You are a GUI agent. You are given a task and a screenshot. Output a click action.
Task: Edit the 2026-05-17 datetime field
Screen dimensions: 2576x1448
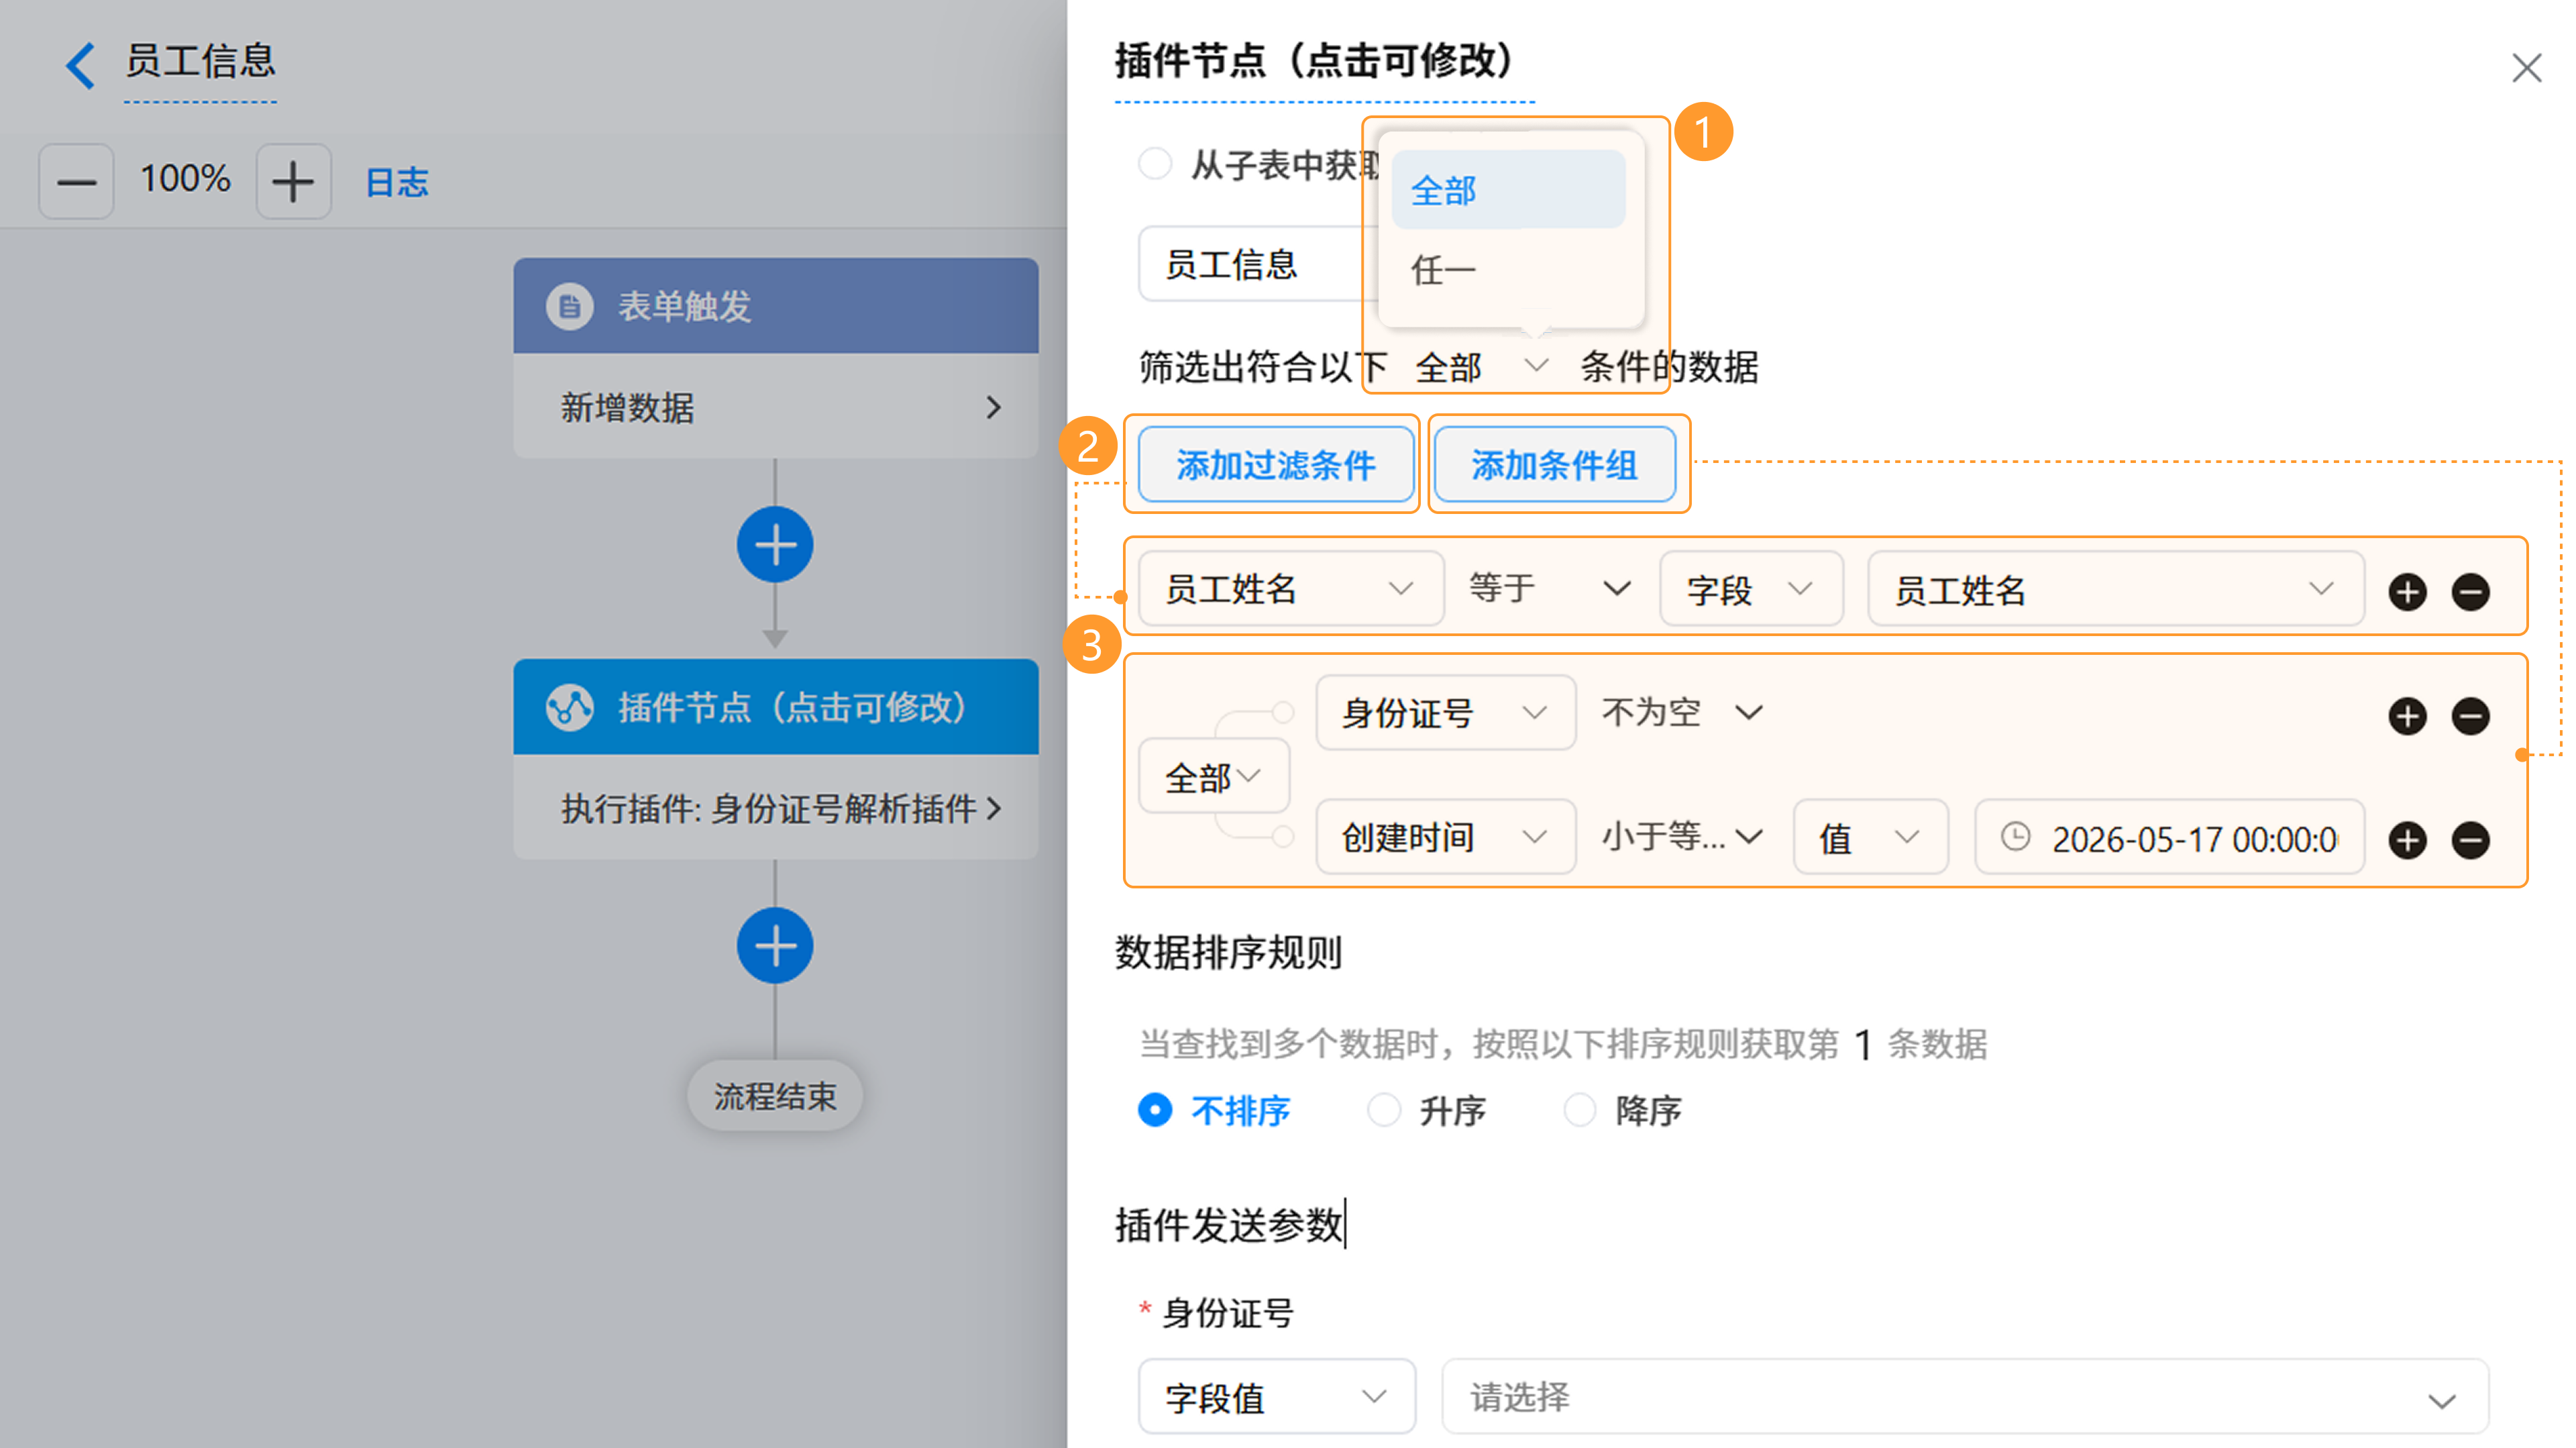coord(2169,837)
